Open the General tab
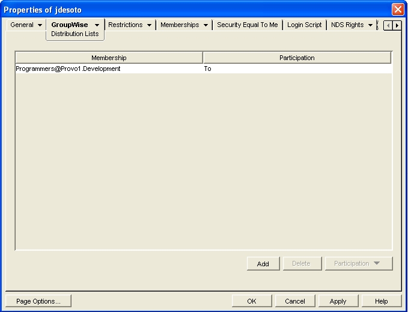 pos(22,25)
